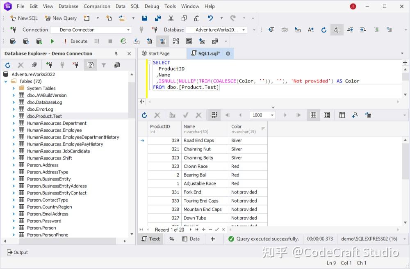Open the Demo Connection dropdown
Image resolution: width=410 pixels, height=269 pixels.
point(128,30)
